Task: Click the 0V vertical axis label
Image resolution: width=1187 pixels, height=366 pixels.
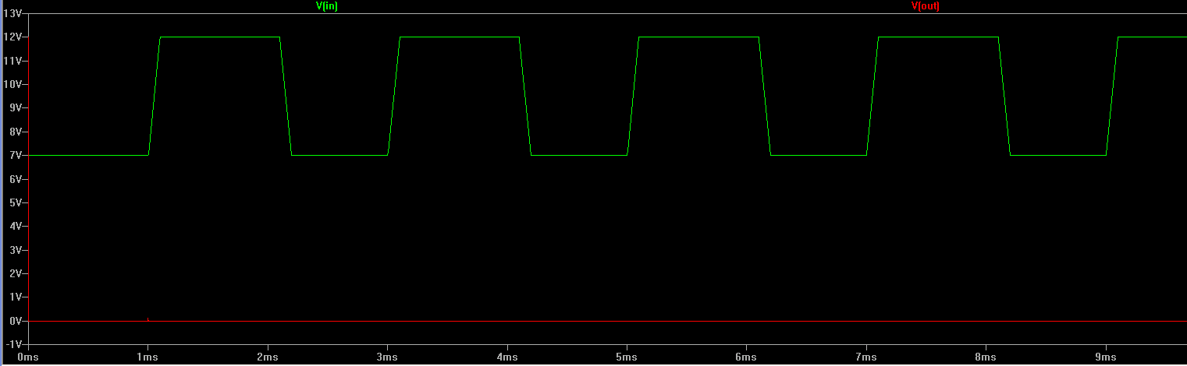Action: tap(16, 322)
